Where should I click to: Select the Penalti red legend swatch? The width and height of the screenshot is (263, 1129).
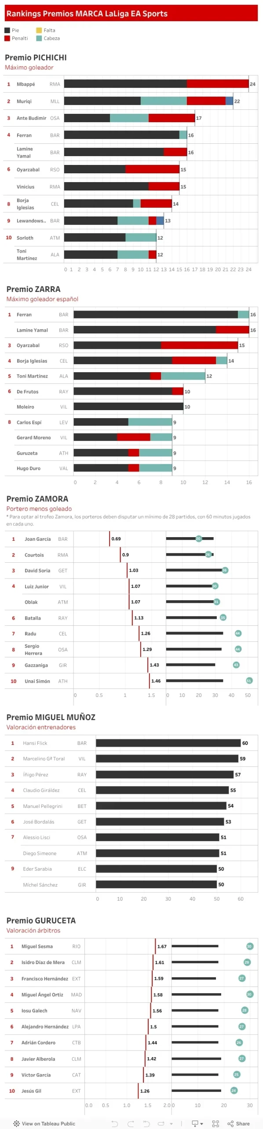[7, 38]
